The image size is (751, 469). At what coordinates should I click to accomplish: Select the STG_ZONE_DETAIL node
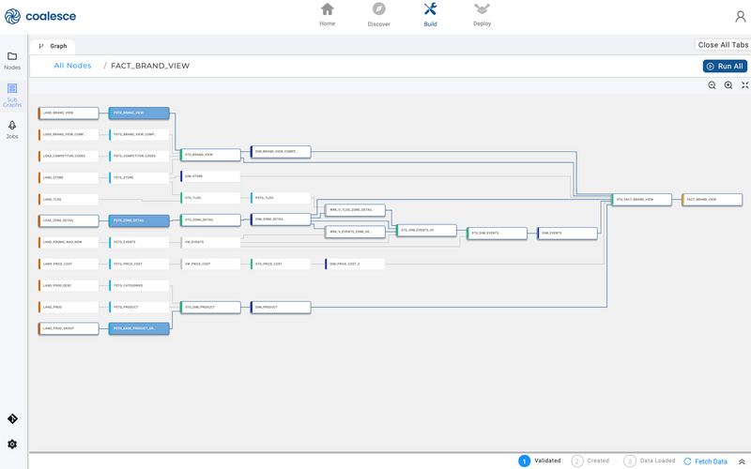[210, 220]
